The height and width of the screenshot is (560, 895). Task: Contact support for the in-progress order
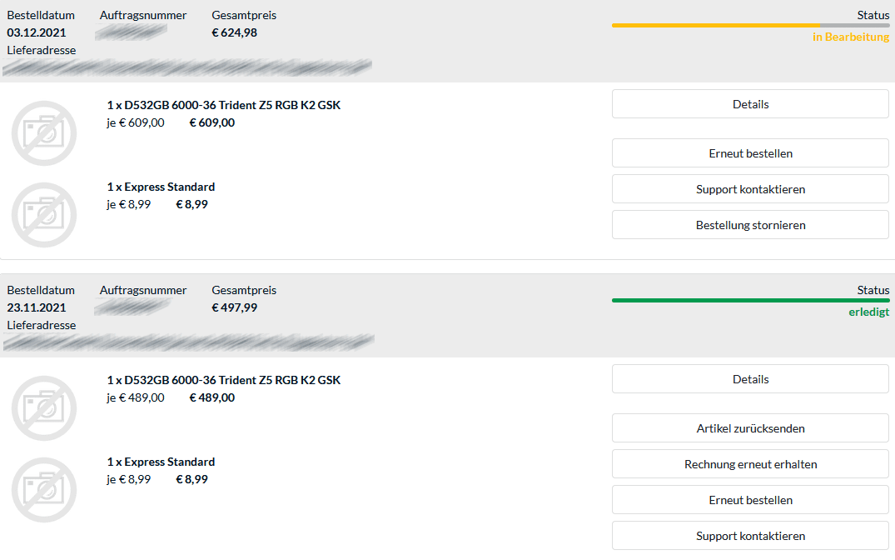tap(750, 189)
